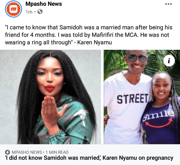Click the STREET text on white t-shirt
This screenshot has width=180, height=165.
tap(133, 98)
